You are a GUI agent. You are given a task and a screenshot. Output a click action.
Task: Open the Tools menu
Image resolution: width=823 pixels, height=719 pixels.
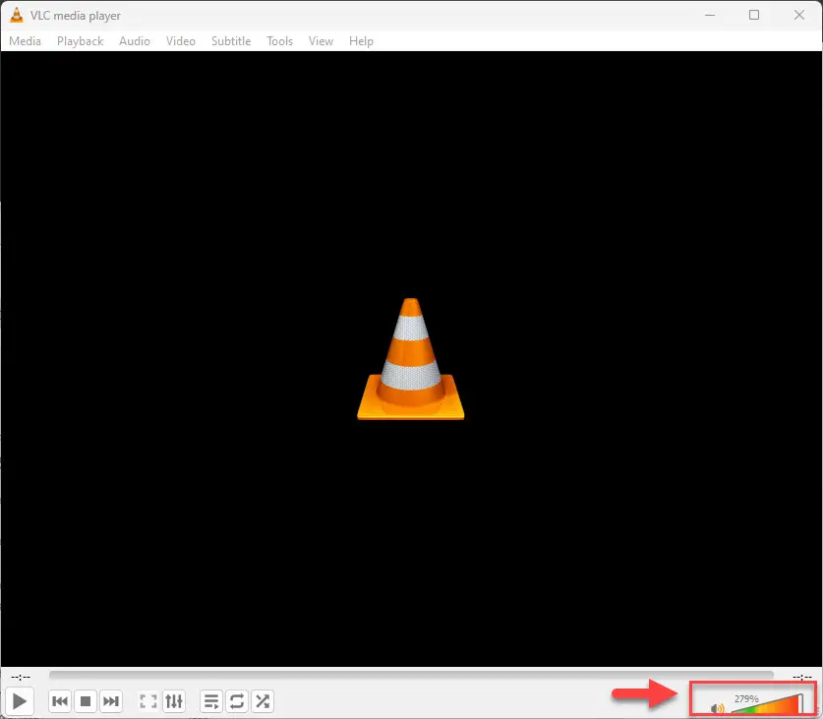click(x=280, y=41)
